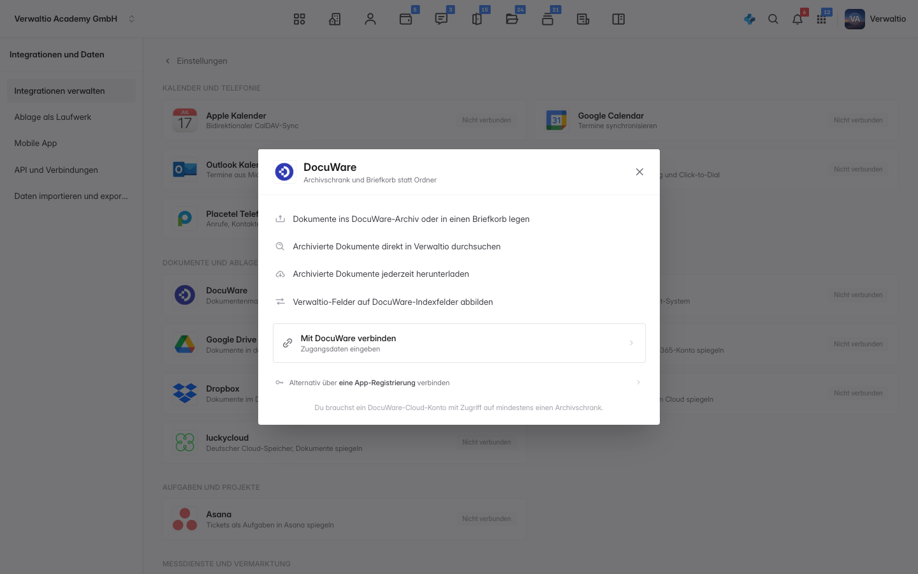This screenshot has width=918, height=574.
Task: Open the folder icon with badge 24
Action: pos(512,19)
